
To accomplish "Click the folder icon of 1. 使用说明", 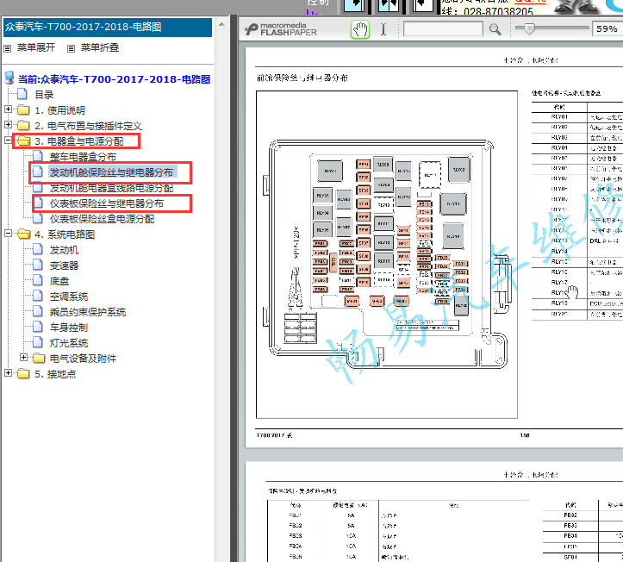I will tap(23, 109).
